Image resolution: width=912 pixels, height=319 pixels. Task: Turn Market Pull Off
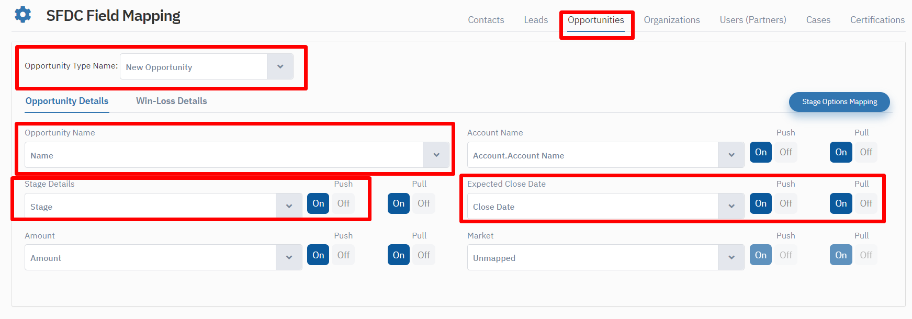[866, 255]
